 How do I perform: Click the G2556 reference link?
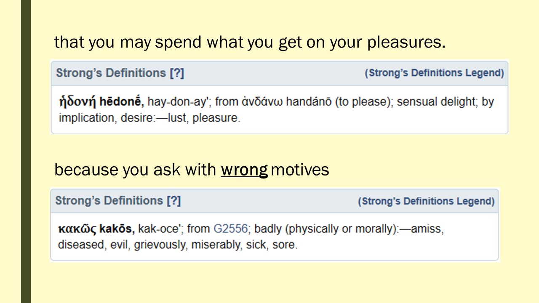coord(231,229)
